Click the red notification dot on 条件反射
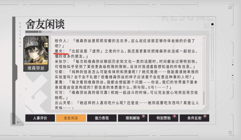241x140 pixels. coord(205,116)
